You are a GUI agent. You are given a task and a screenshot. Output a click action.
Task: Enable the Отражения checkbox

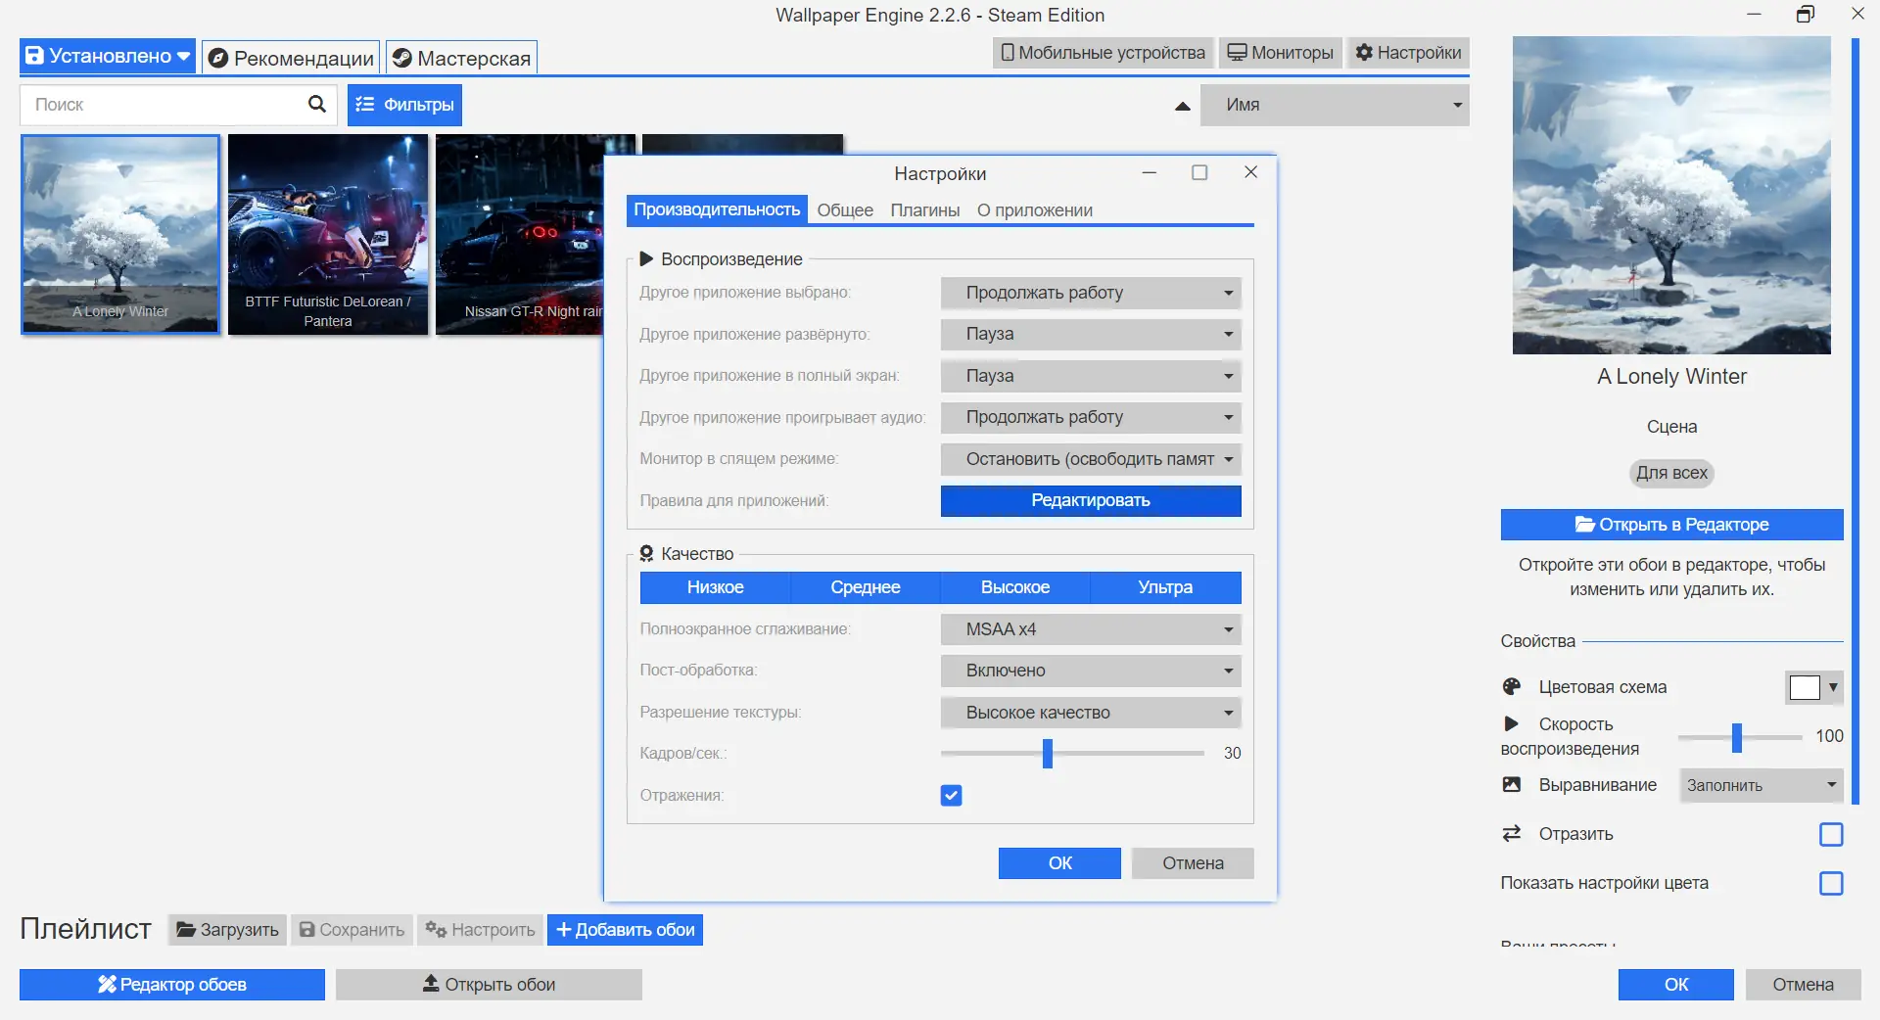(951, 795)
